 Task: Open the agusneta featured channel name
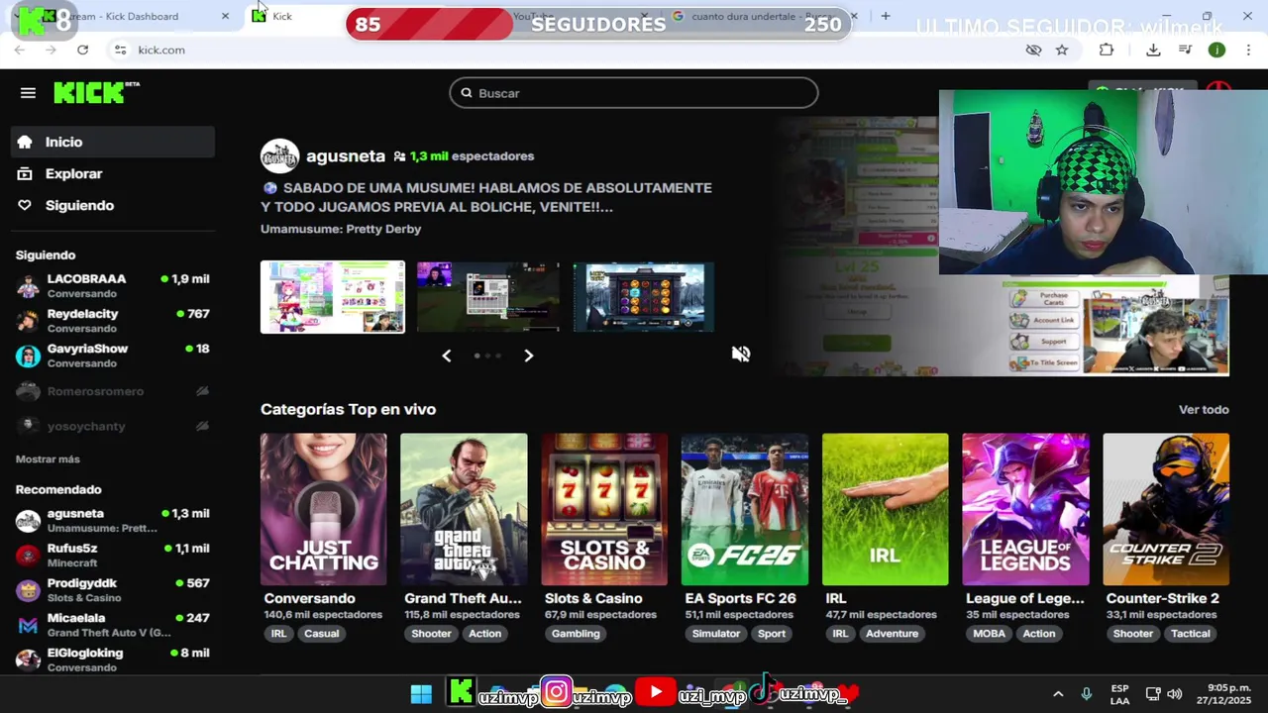point(346,155)
